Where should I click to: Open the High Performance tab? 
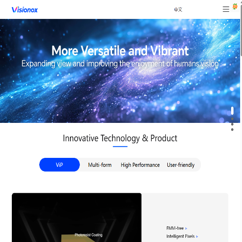click(140, 165)
